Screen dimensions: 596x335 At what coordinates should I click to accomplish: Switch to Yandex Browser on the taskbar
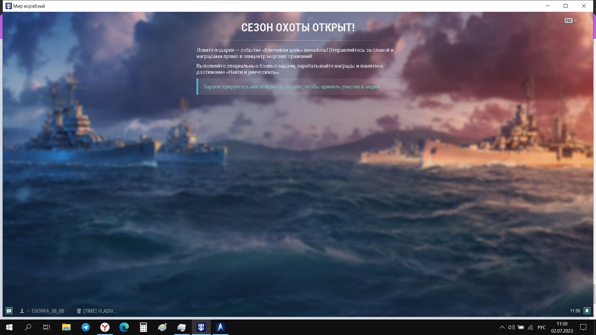[105, 327]
